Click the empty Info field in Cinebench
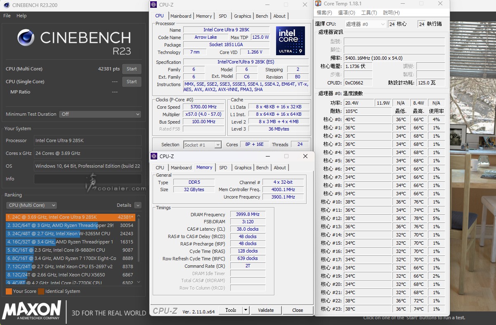This screenshot has height=325, width=496. (87, 179)
